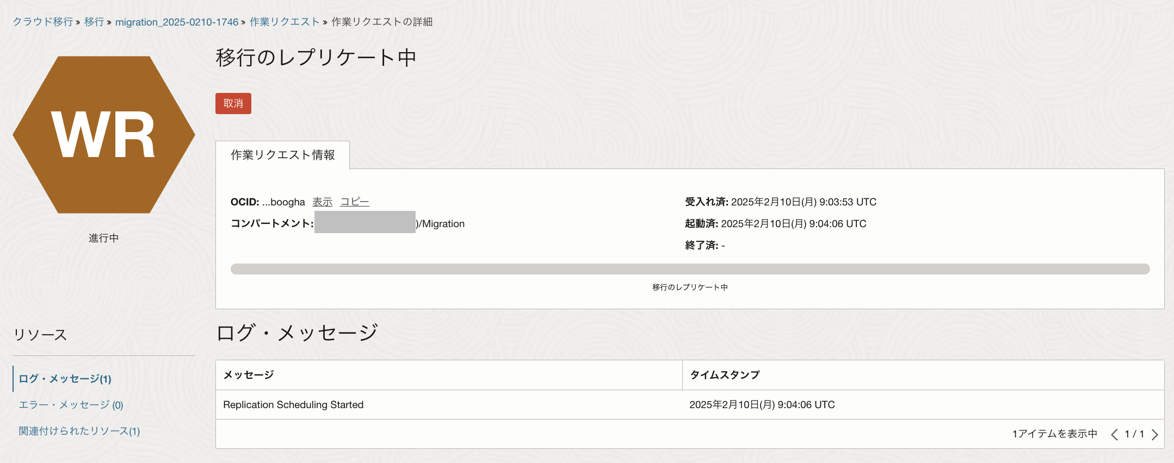Select 関連付けられたリソース(1) in resources list

[x=79, y=431]
